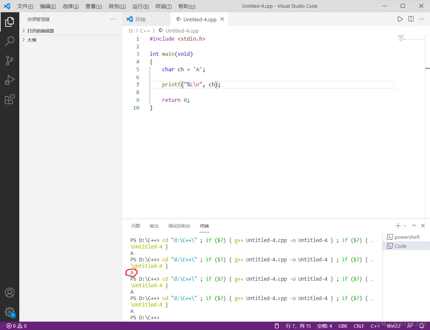The width and height of the screenshot is (430, 330).
Task: Open the 编辑(E) menu
Action: 48,6
